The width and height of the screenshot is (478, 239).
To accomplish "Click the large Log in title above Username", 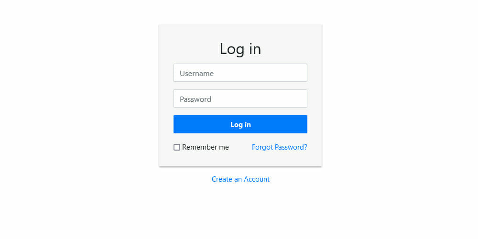I will point(240,49).
